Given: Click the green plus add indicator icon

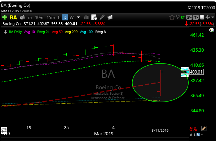Looking at the screenshot, I should 5,18.
